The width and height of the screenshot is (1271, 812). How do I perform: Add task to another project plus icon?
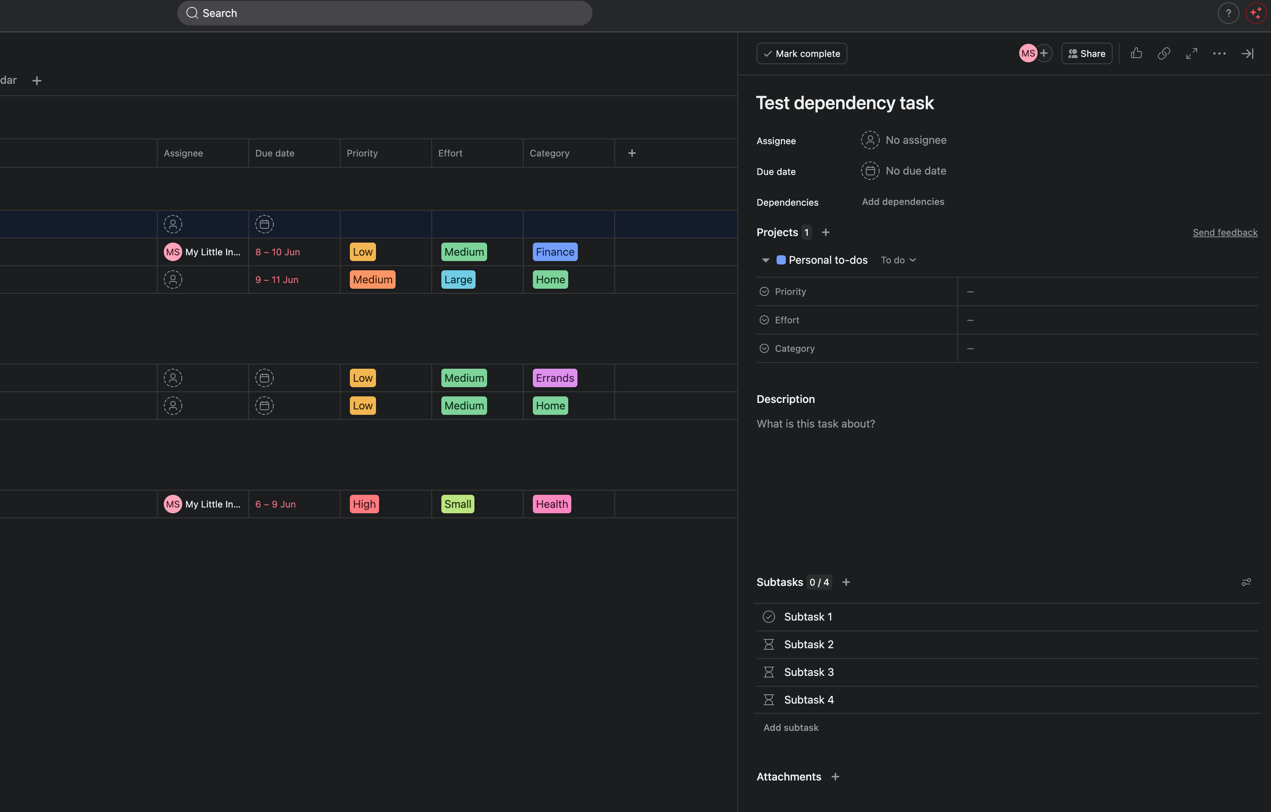pyautogui.click(x=825, y=232)
